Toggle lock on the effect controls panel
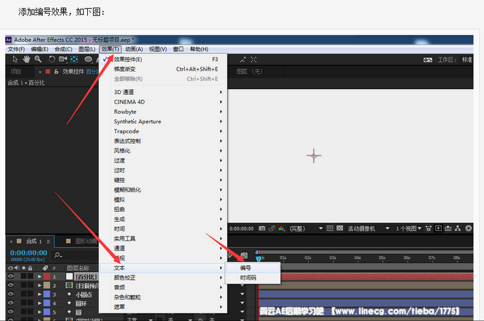 [x=56, y=72]
